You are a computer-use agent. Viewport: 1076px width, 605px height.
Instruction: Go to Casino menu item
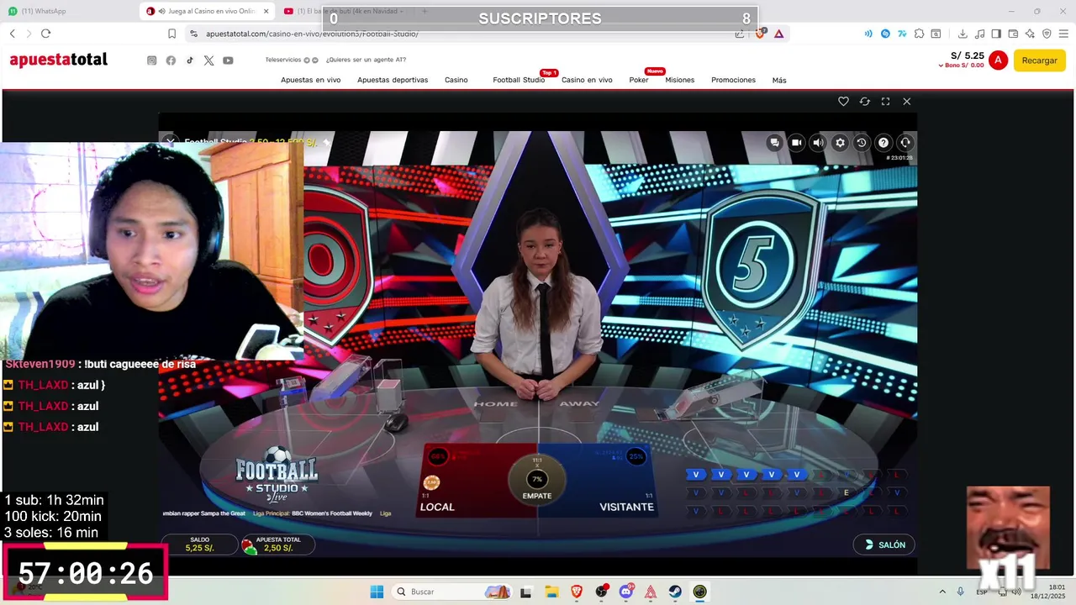point(456,80)
